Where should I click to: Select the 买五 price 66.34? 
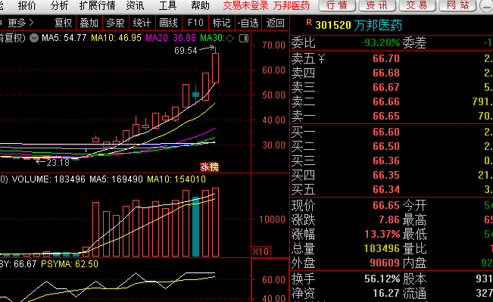386,189
